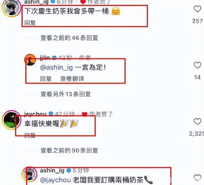204x185 pixels.
Task: View translation of jjlin's reply
Action: (72, 79)
